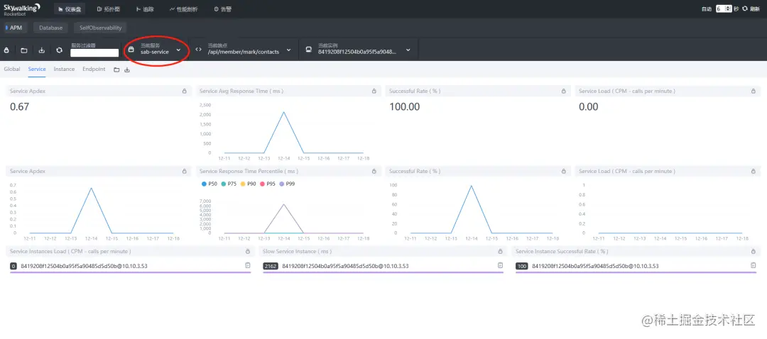
Task: Click download icon next to Endpoint tab
Action: coord(127,70)
